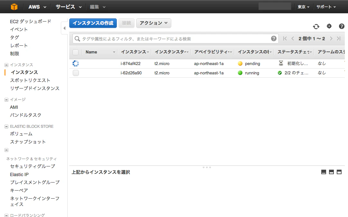Open Elastic IP in the sidebar

point(19,175)
